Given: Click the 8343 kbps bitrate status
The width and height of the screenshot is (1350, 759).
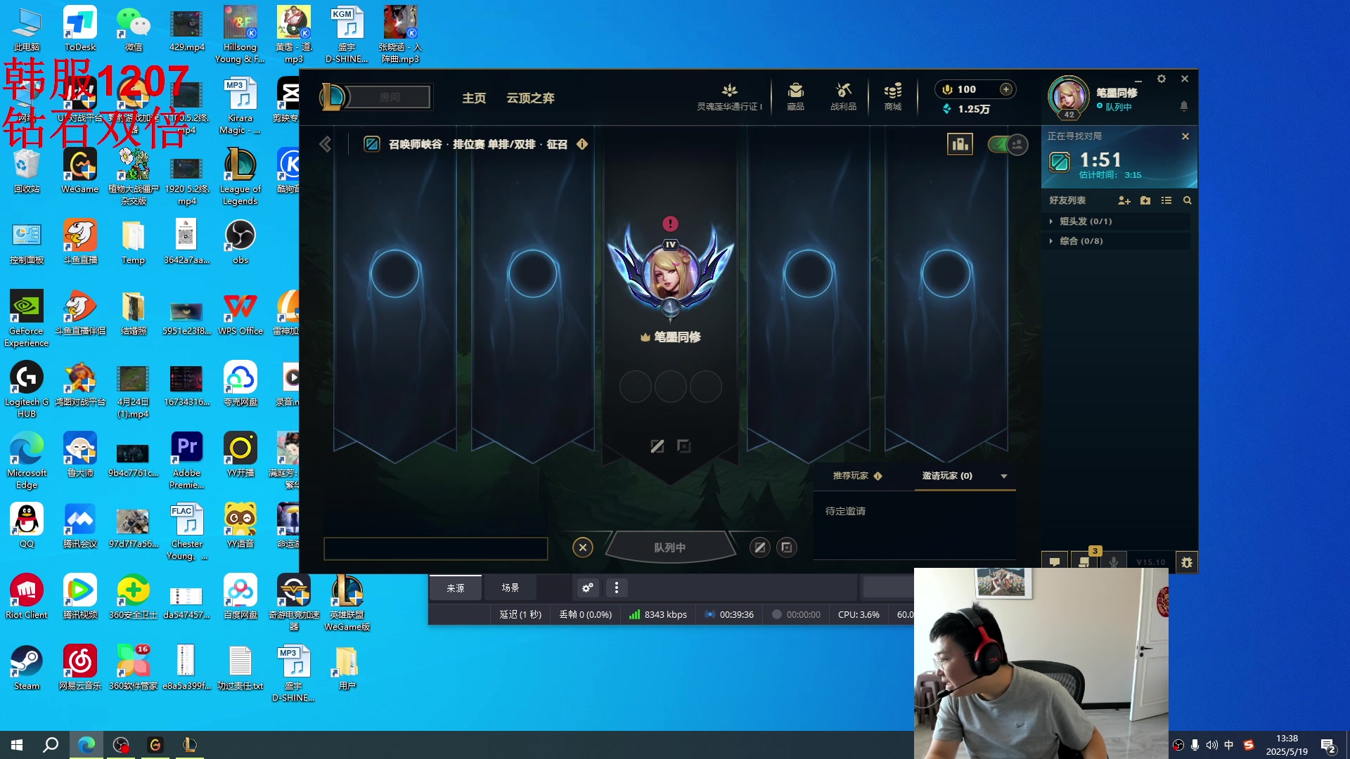Looking at the screenshot, I should [658, 614].
